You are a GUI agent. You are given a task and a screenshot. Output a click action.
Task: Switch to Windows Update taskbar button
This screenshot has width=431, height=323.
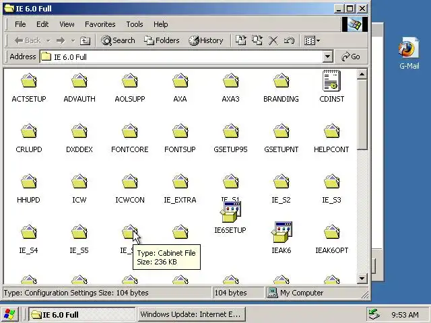(191, 314)
